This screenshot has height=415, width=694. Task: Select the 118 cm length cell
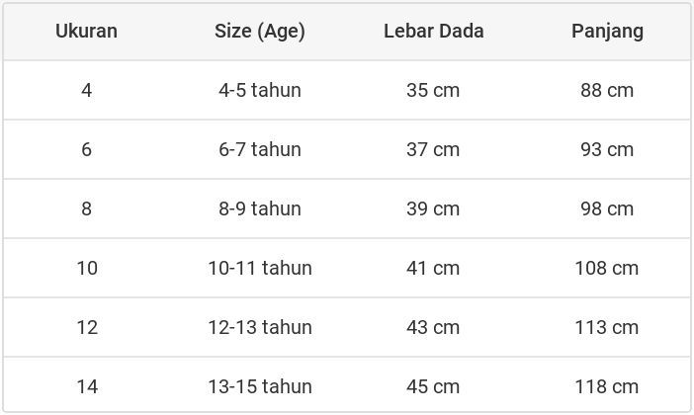pos(607,386)
